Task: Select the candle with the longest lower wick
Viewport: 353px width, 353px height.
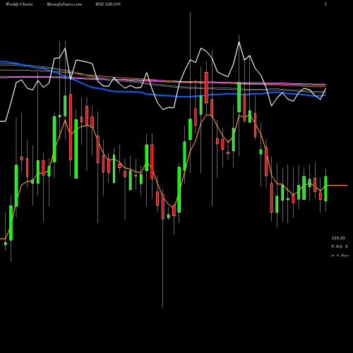Action: 162,207
